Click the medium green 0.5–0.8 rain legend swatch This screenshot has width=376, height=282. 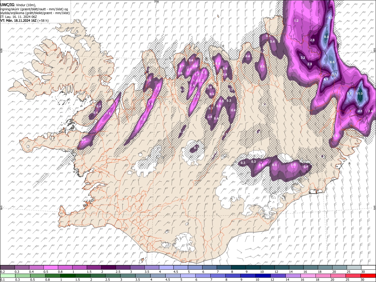coord(38,276)
